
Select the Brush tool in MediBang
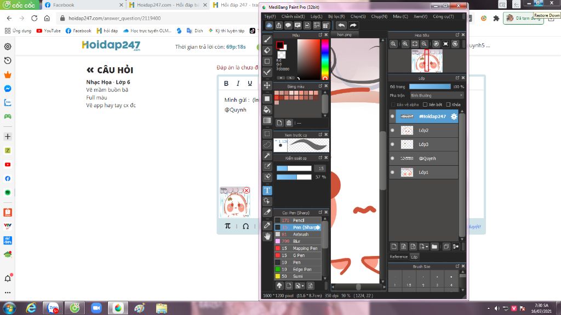tap(267, 39)
